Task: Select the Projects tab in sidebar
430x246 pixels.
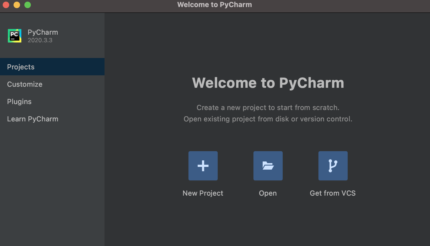Action: pos(52,67)
